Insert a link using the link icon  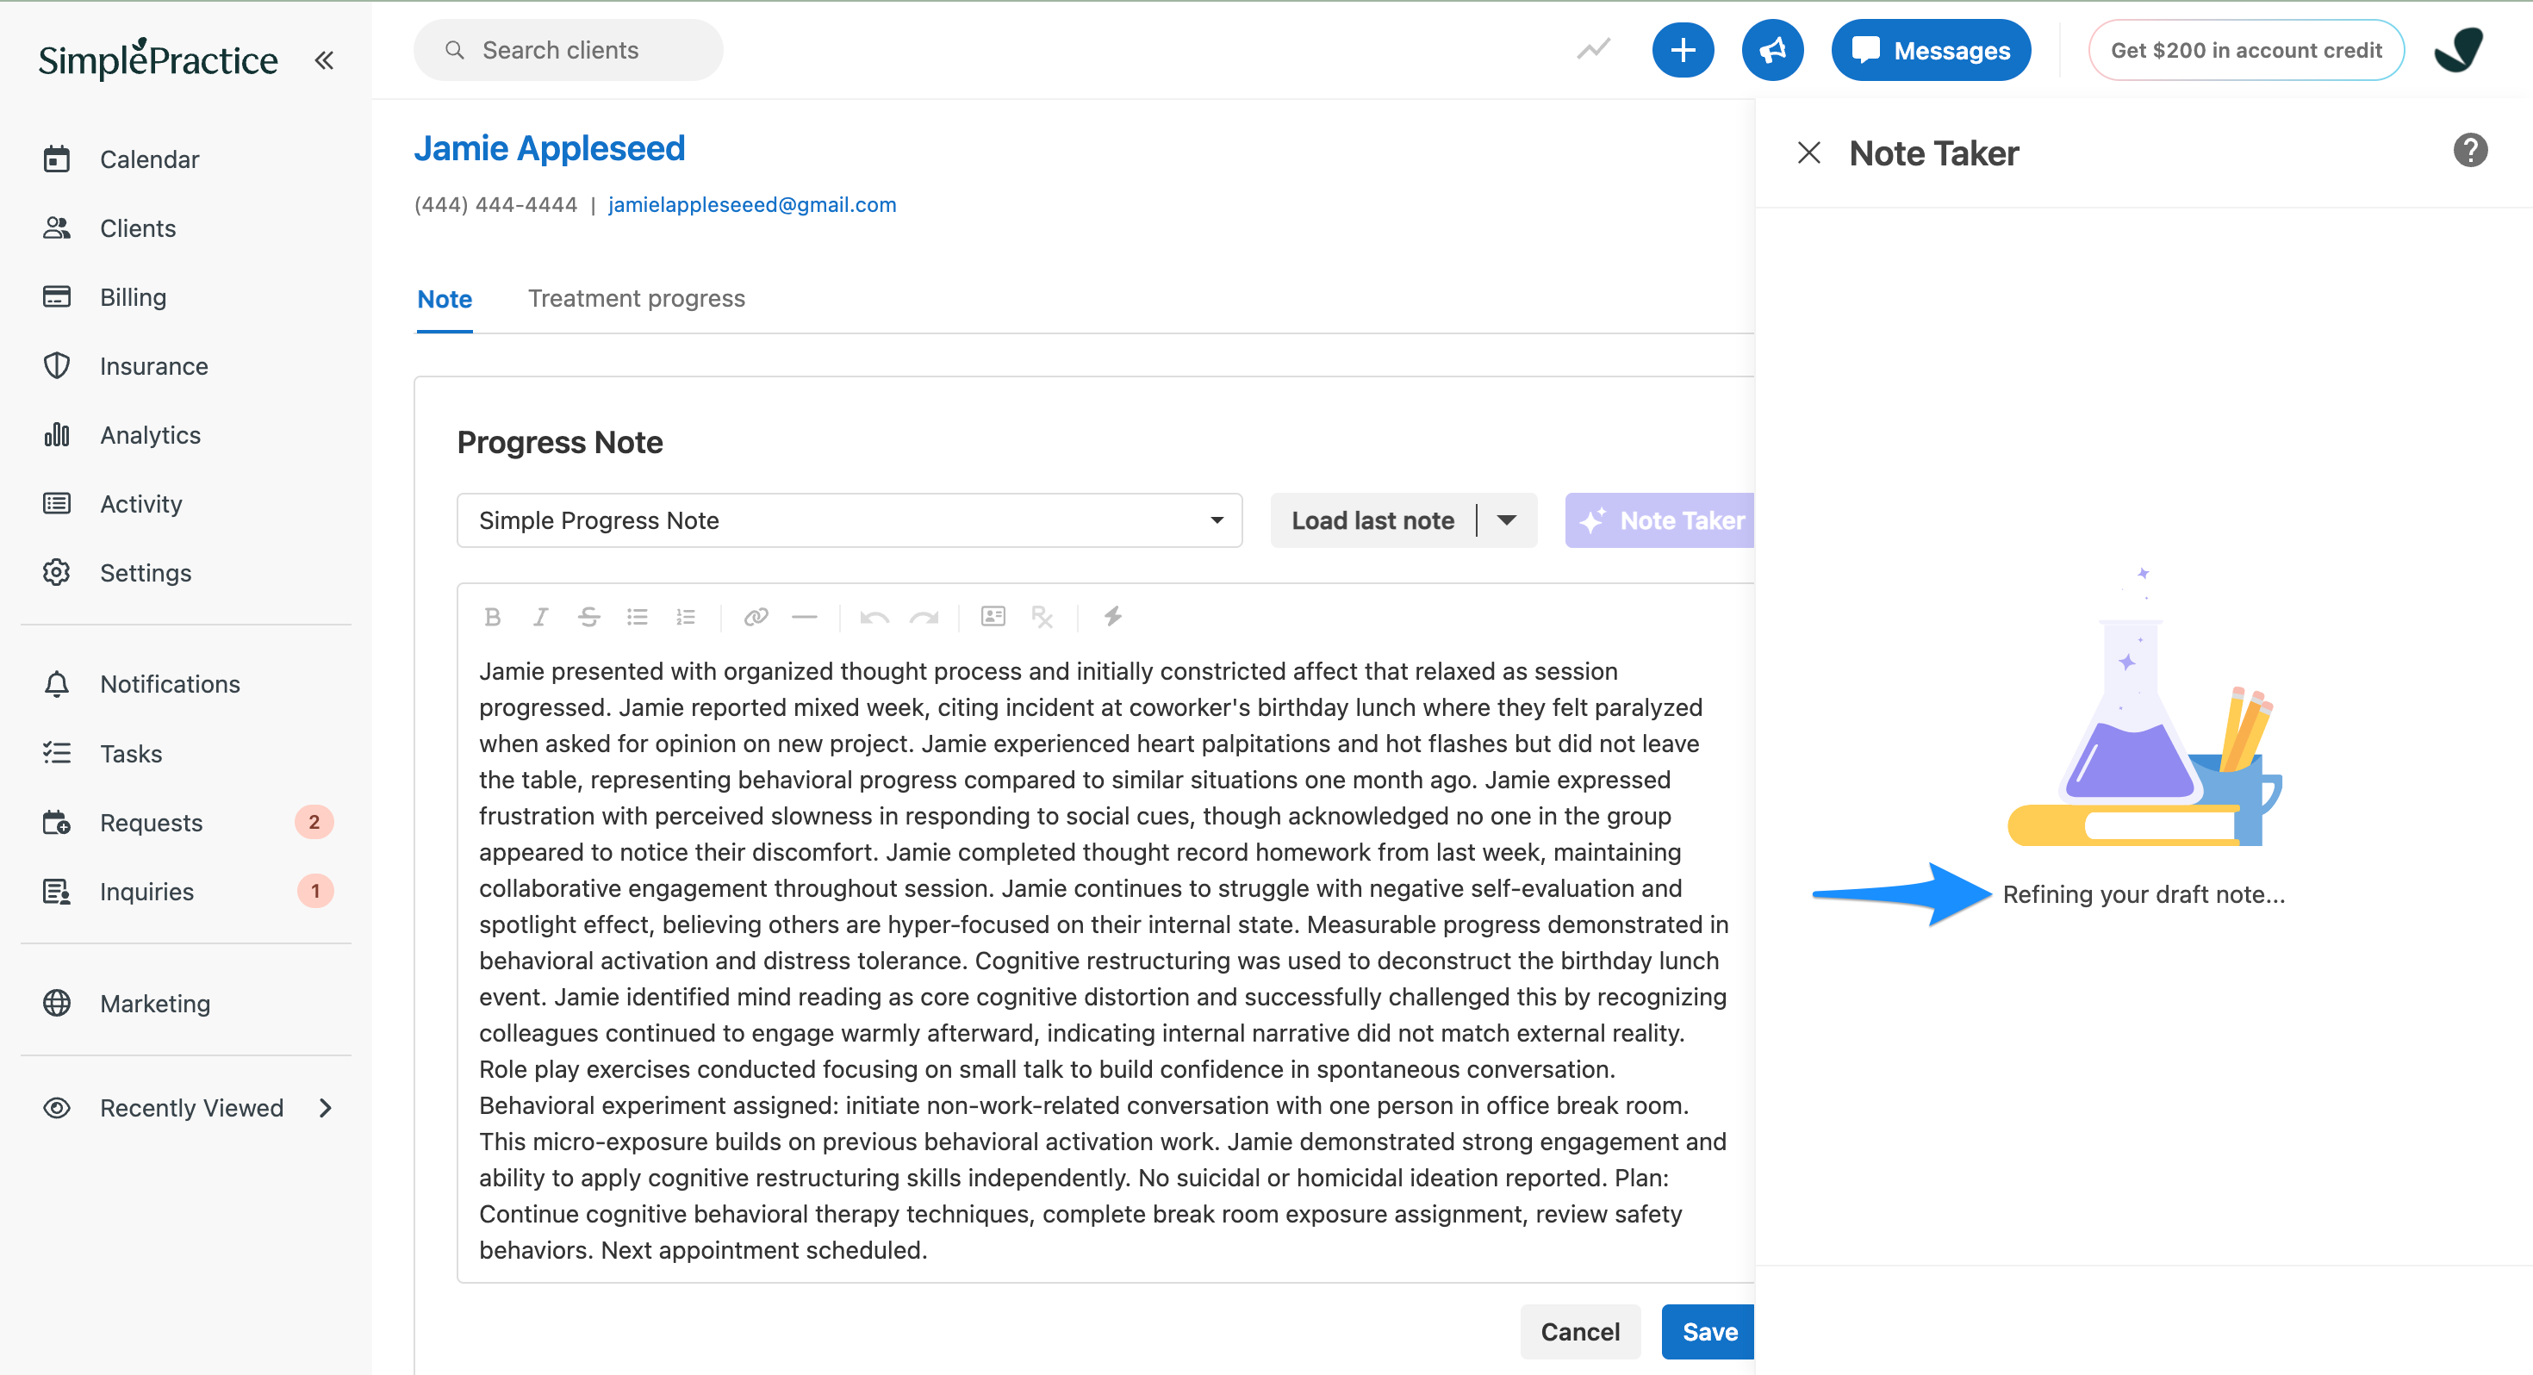(x=756, y=617)
